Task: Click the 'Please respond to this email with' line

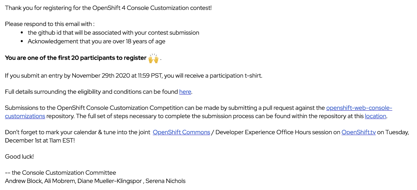Action: (x=50, y=24)
